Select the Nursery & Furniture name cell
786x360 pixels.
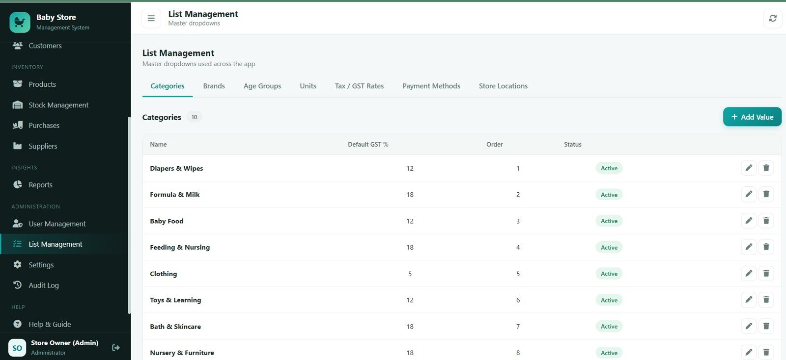pyautogui.click(x=182, y=353)
